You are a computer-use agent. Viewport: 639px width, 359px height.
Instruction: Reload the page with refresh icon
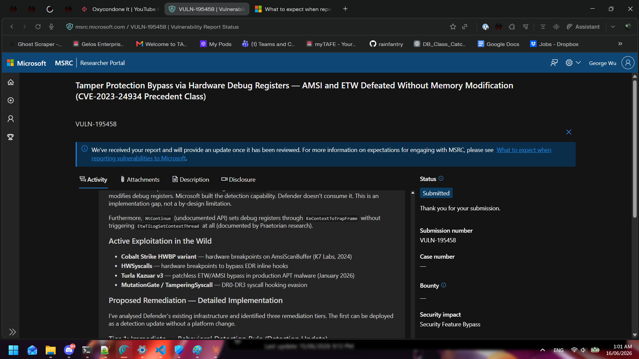[38, 27]
